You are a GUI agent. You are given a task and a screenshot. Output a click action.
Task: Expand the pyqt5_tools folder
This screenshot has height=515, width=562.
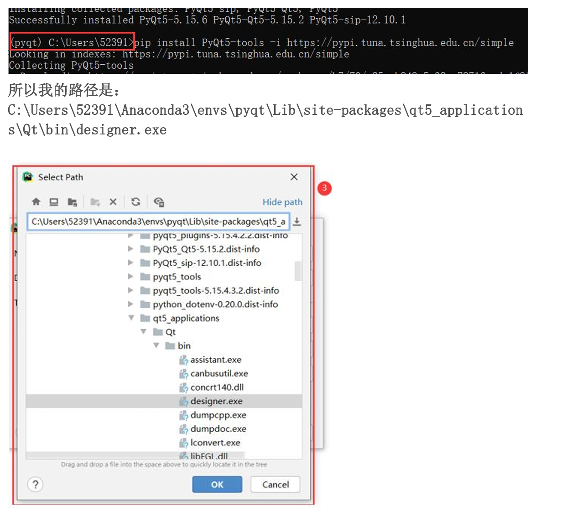click(x=131, y=276)
